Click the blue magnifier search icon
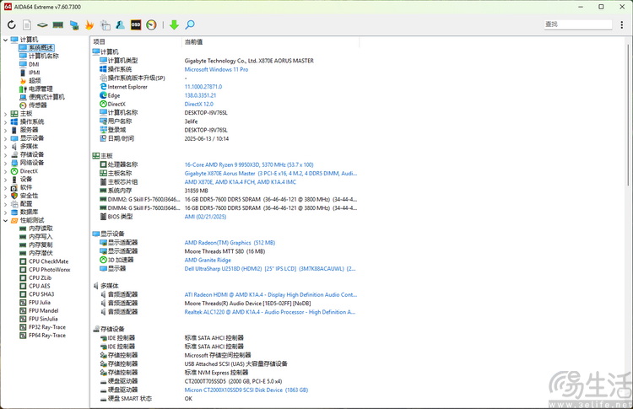The height and width of the screenshot is (409, 633). (x=190, y=25)
